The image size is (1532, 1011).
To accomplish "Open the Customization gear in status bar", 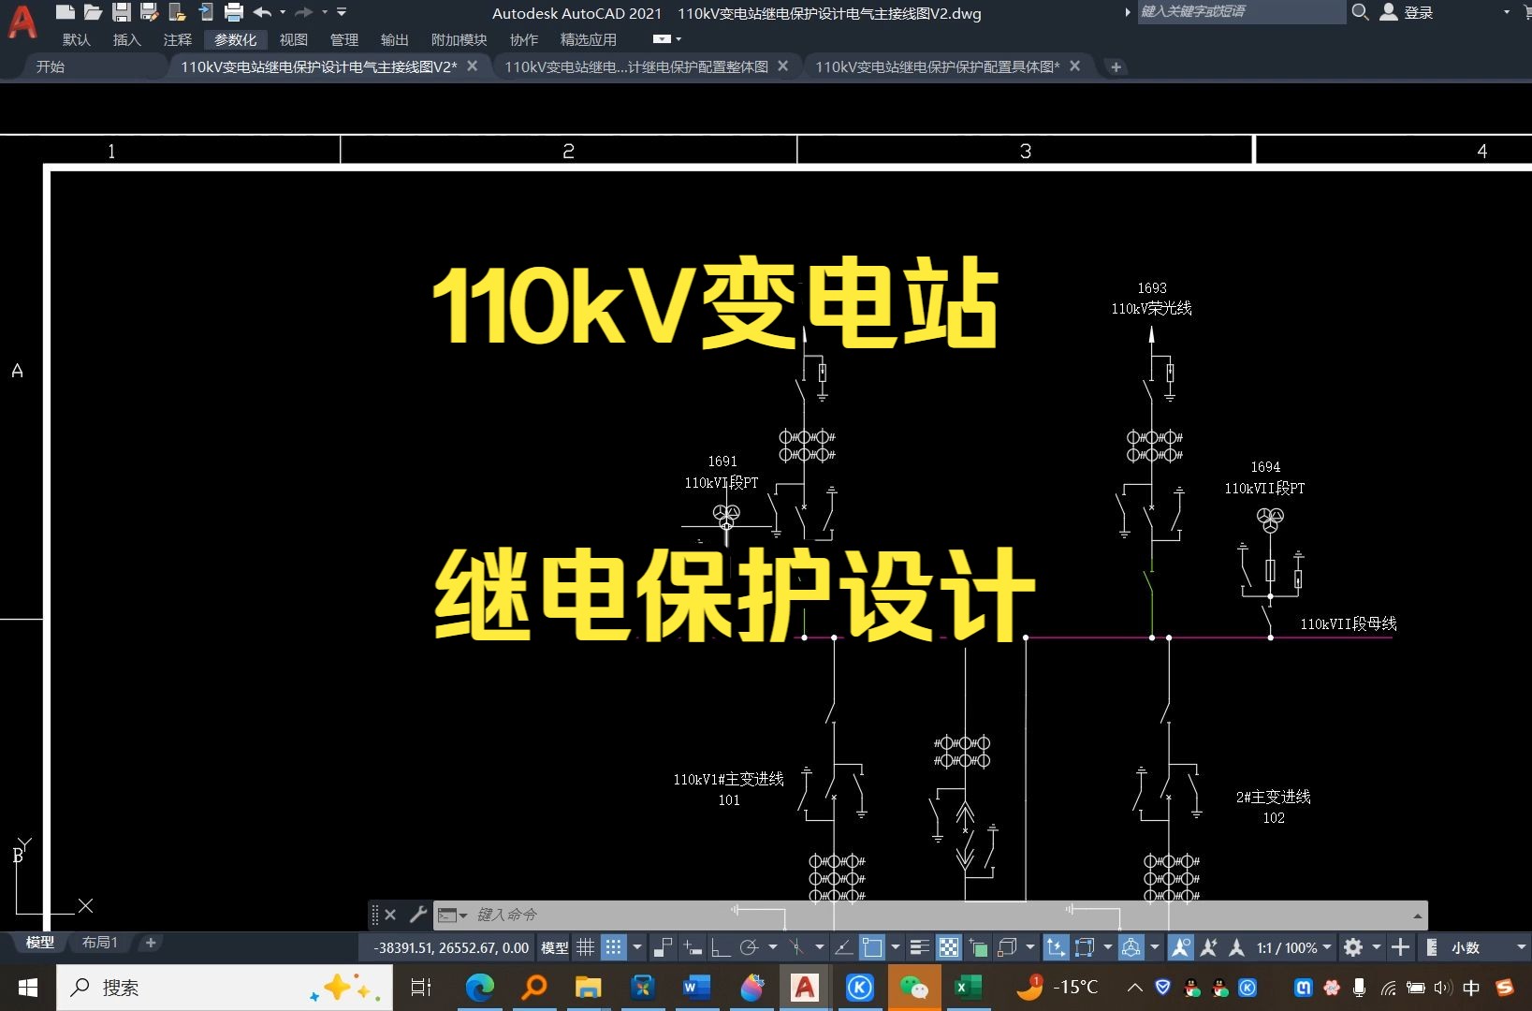I will click(1354, 947).
